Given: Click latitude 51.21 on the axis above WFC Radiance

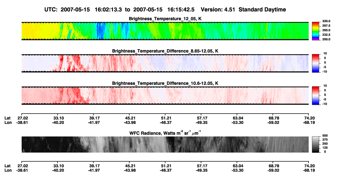Looking at the screenshot, I should pyautogui.click(x=165, y=118).
